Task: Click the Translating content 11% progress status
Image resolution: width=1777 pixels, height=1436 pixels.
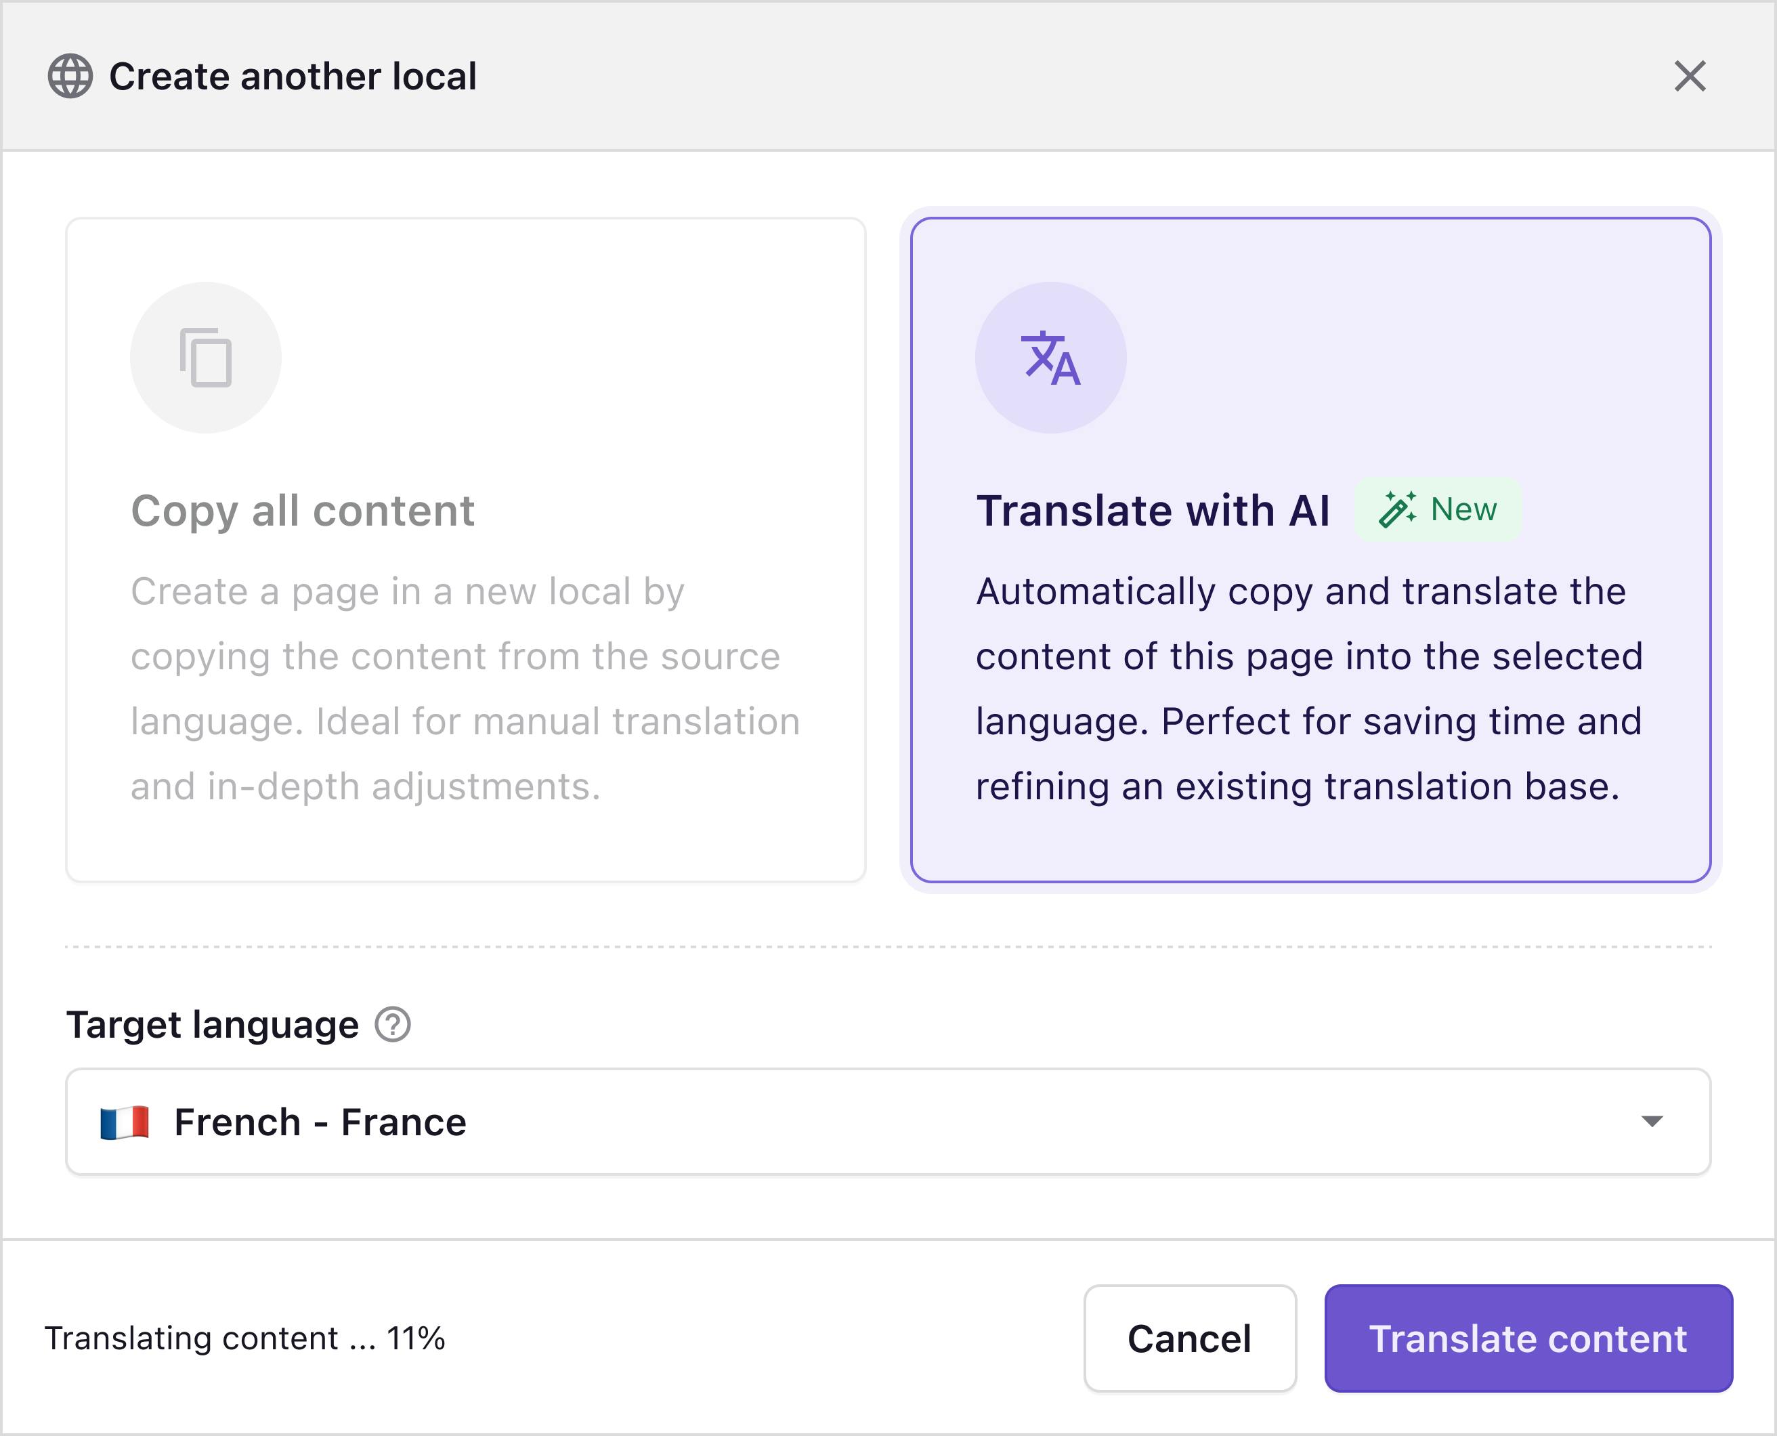Action: (244, 1338)
